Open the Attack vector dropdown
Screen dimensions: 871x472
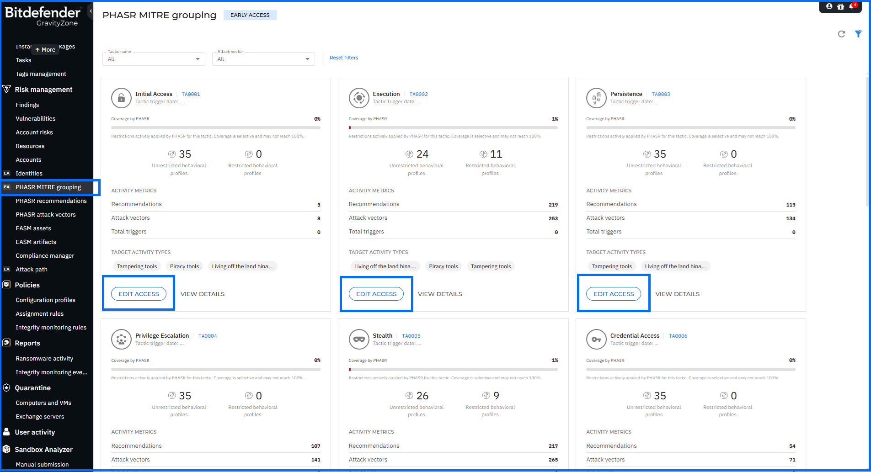click(x=263, y=58)
